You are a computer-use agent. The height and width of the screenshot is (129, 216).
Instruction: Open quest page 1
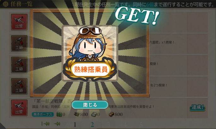75,125
